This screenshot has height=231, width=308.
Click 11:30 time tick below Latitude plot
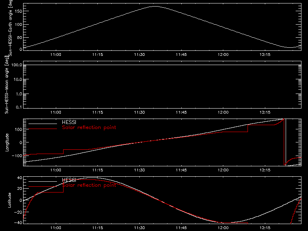pos(139,228)
